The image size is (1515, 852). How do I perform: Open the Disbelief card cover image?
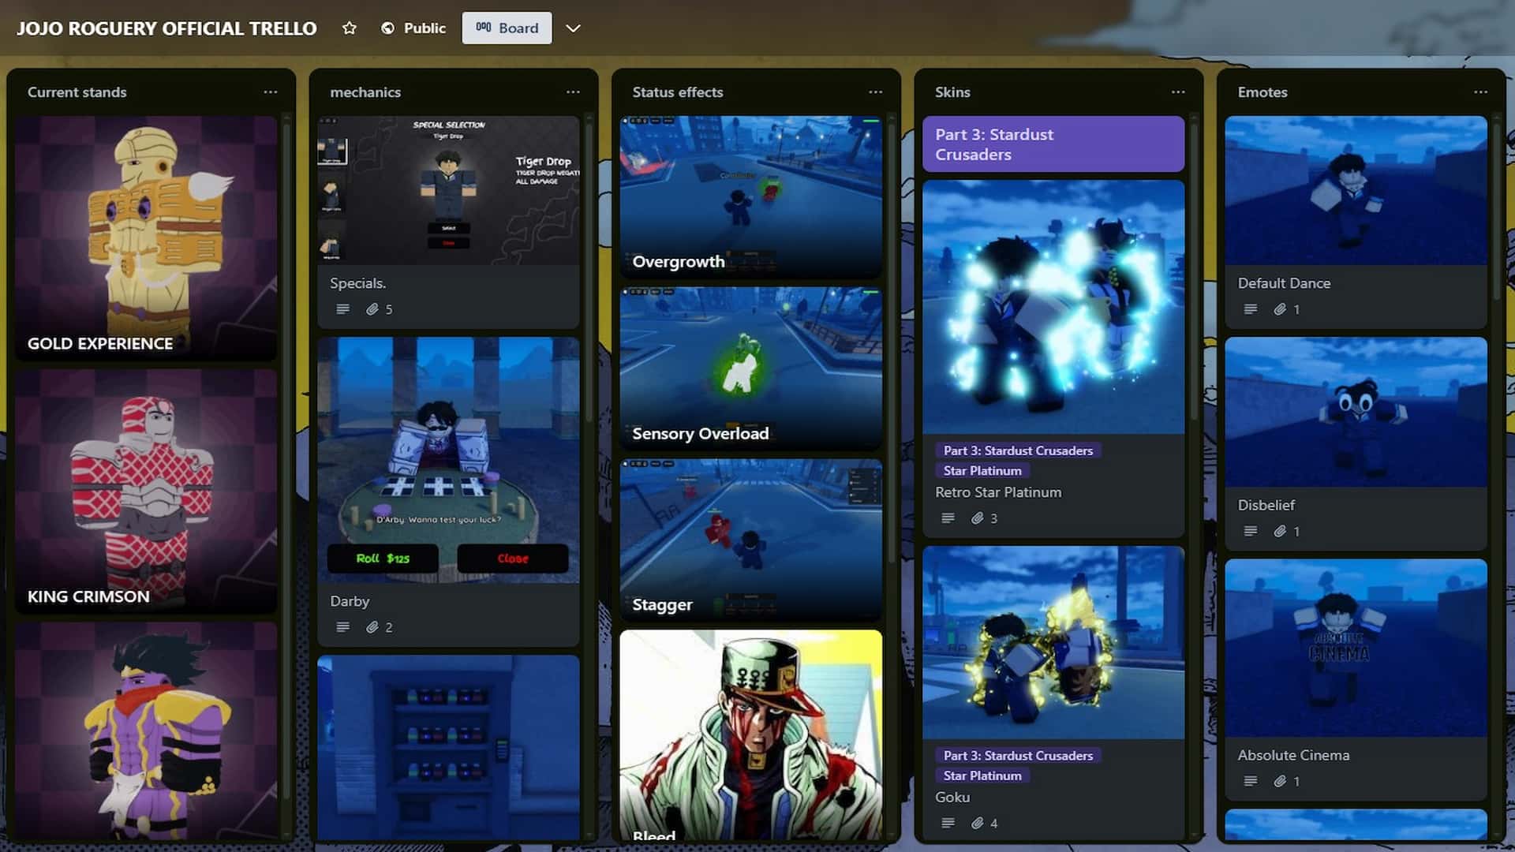1356,413
